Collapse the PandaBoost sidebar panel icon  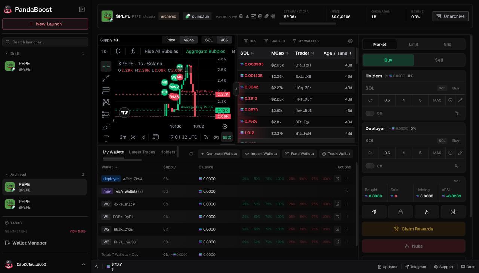click(82, 9)
